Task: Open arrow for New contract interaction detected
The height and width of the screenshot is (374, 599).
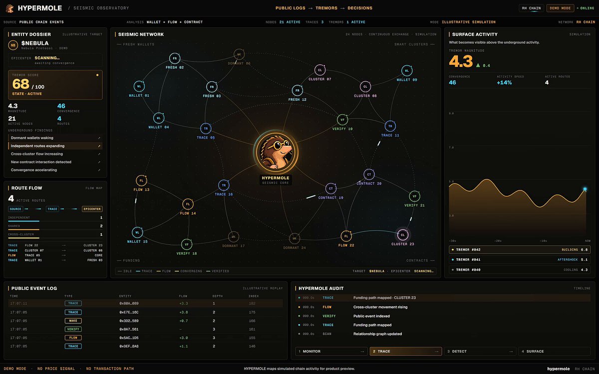Action: click(100, 162)
